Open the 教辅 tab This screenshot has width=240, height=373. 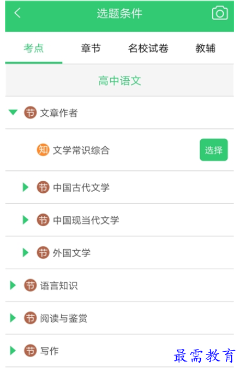[205, 48]
